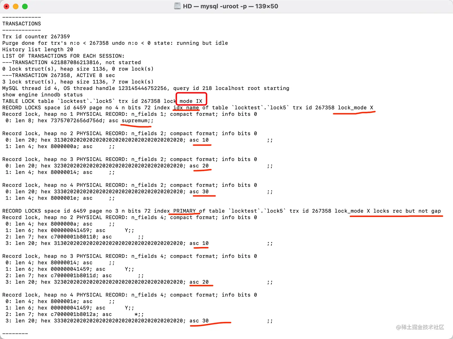The image size is (453, 339).
Task: Click the 'TRANSACTIONS' section heading
Action: (22, 24)
